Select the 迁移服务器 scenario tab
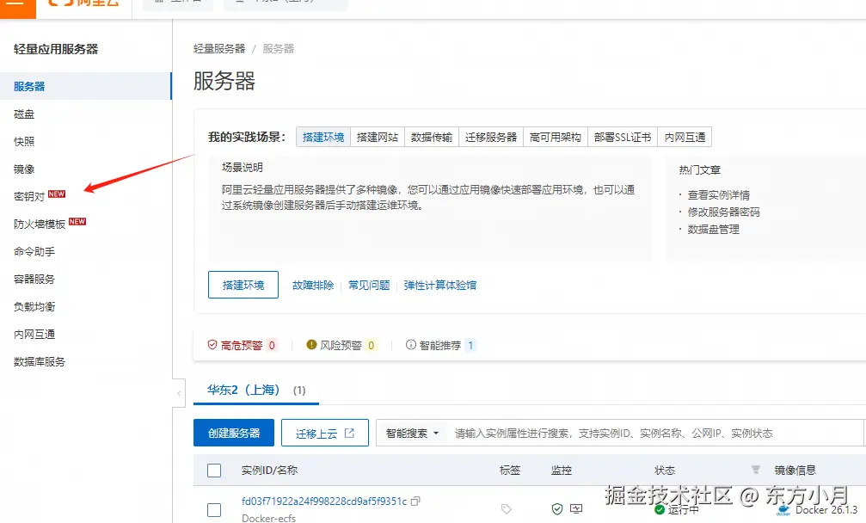Viewport: 866px width, 523px height. (x=491, y=137)
